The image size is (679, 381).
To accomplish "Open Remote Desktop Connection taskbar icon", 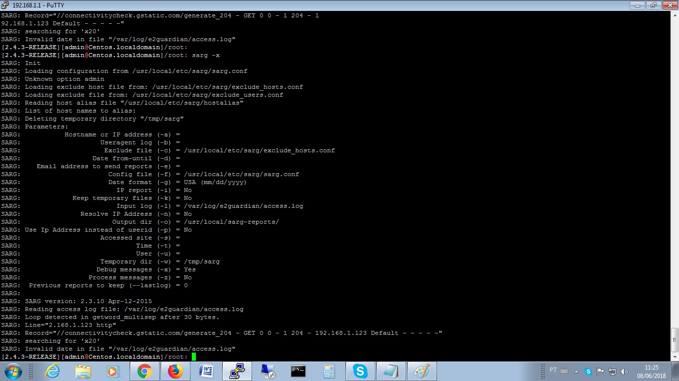I will point(268,371).
